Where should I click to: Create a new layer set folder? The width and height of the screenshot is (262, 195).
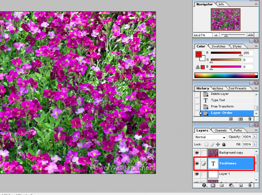pos(222,185)
